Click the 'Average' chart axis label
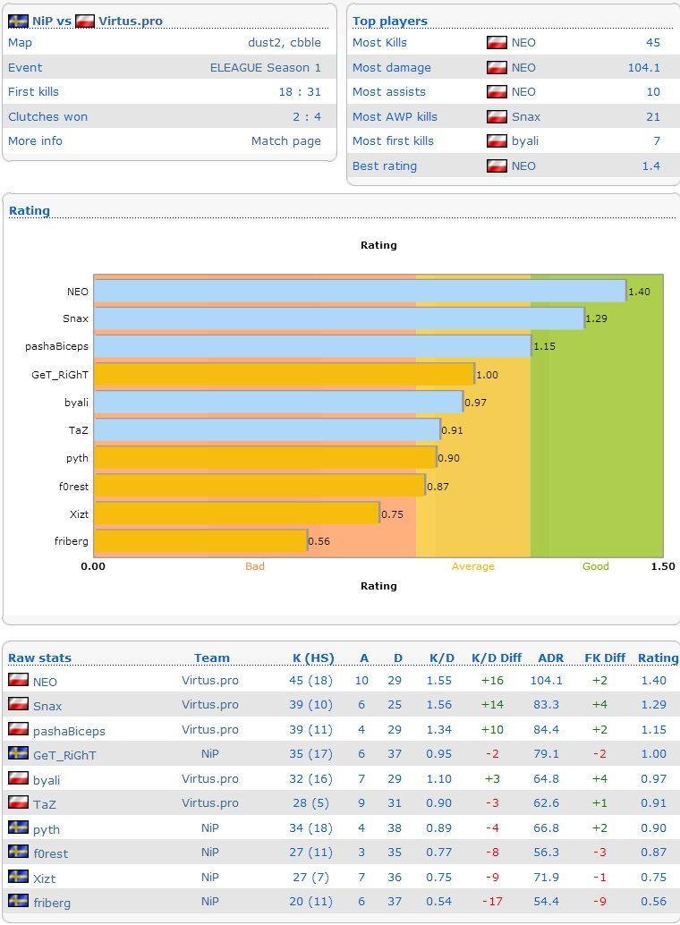 tap(472, 566)
